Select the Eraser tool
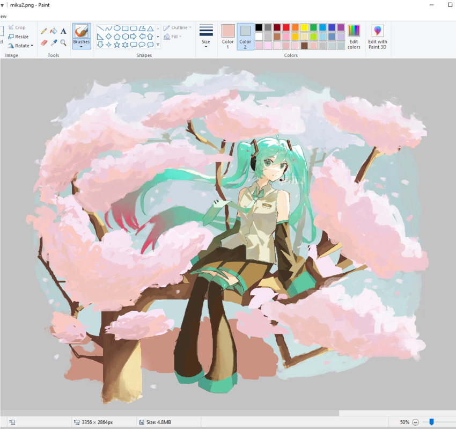456x430 pixels. 44,42
